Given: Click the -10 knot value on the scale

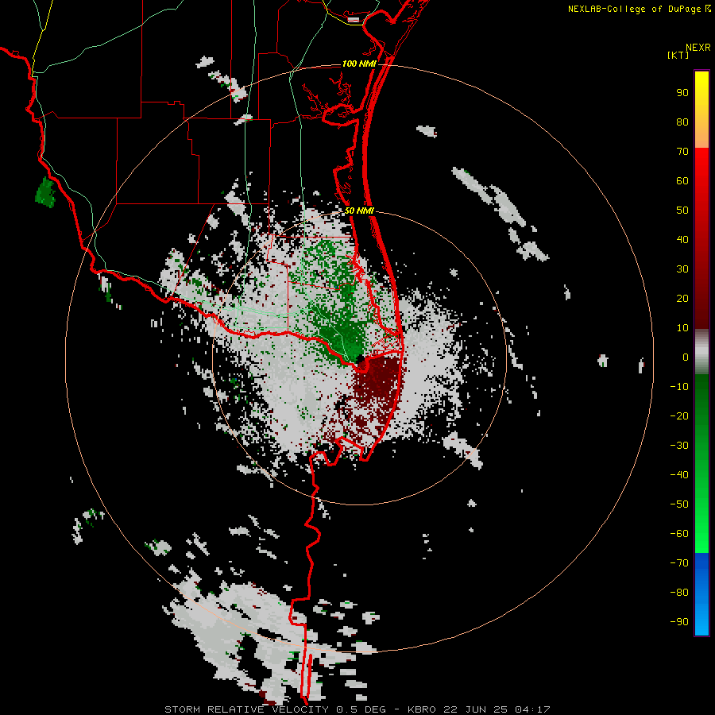Looking at the screenshot, I should click(x=679, y=387).
